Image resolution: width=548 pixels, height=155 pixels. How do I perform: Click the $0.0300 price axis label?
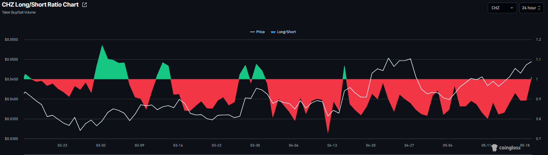[11, 138]
